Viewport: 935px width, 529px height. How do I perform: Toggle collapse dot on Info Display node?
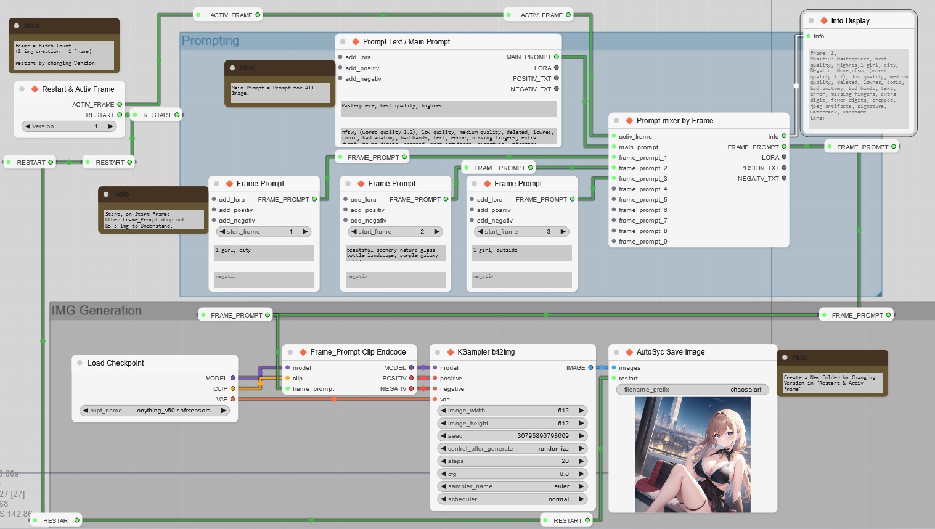point(811,21)
